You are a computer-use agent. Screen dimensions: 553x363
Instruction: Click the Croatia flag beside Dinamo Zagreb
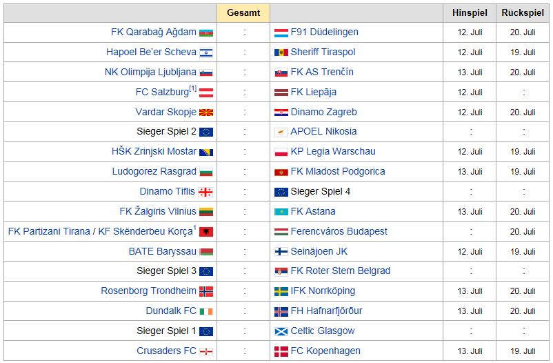[x=281, y=112]
